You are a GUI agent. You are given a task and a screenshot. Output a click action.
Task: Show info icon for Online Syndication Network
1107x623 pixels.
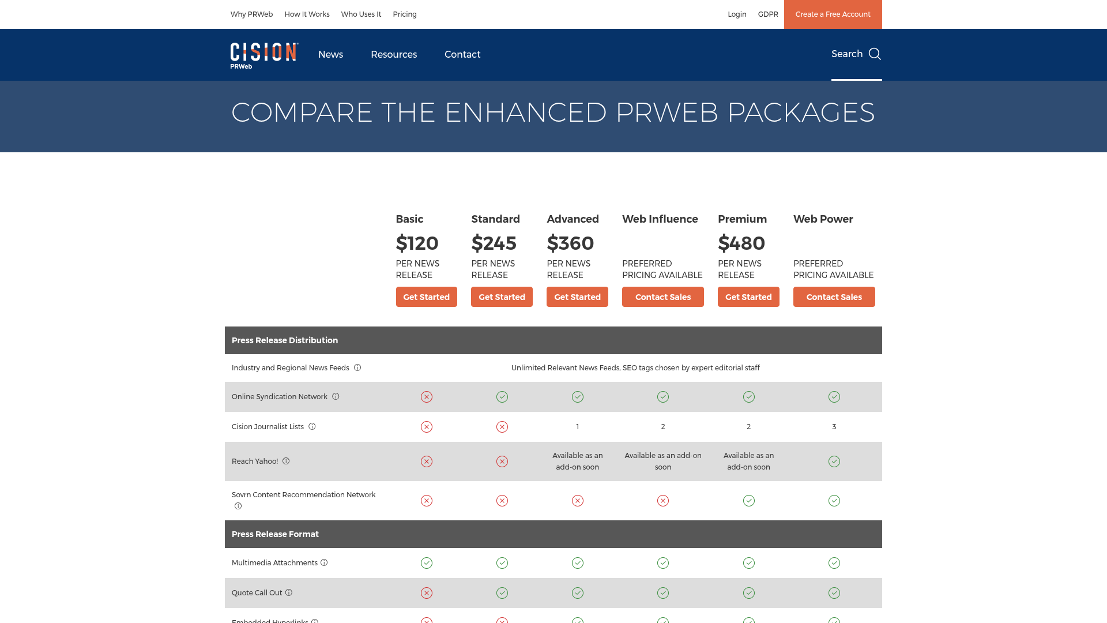pos(336,396)
